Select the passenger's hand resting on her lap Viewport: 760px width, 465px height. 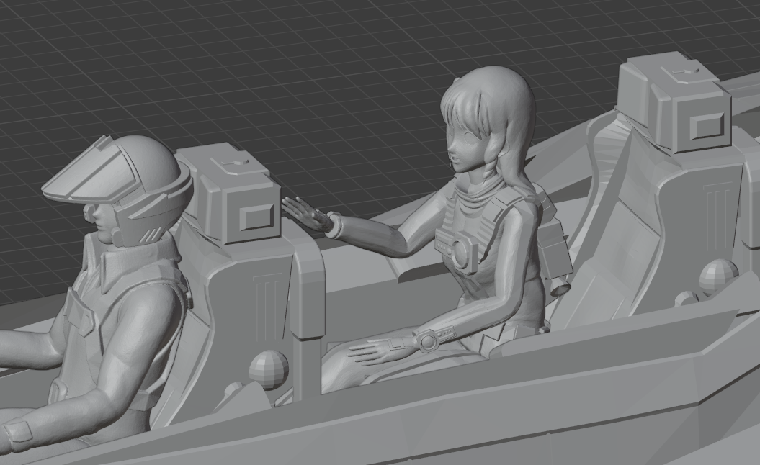click(381, 350)
